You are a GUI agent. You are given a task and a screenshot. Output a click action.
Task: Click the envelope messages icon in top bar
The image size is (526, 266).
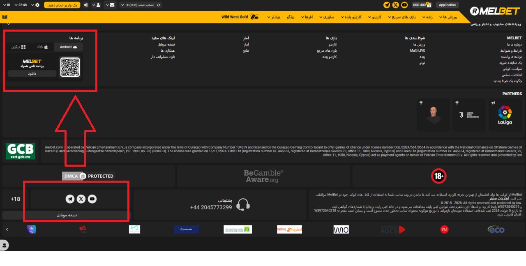[x=111, y=5]
